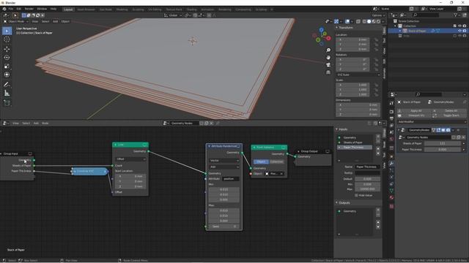Screen dimensions: 469x263
Task: Select the Transform tool in viewport toolbar
Action: pos(7,75)
